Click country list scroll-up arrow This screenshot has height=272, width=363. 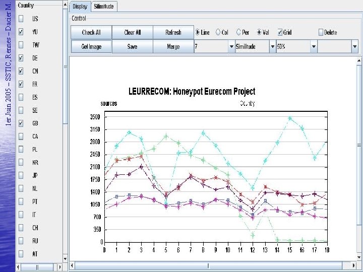(65, 5)
